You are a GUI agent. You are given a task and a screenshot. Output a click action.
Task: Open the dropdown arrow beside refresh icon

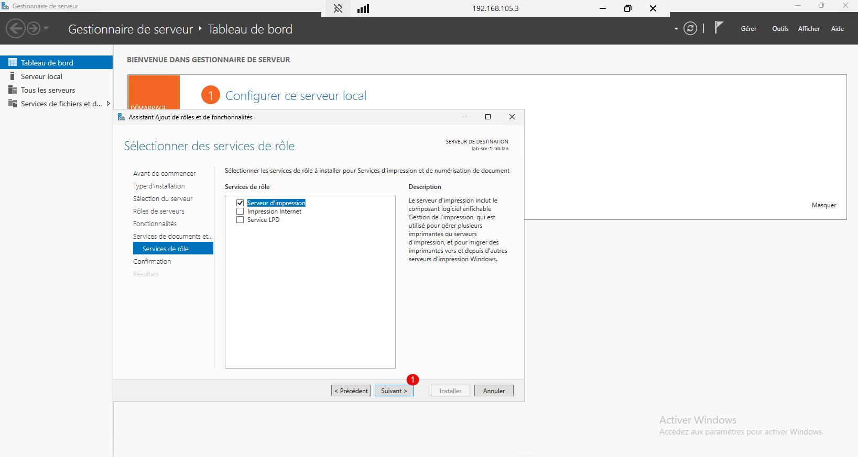676,29
